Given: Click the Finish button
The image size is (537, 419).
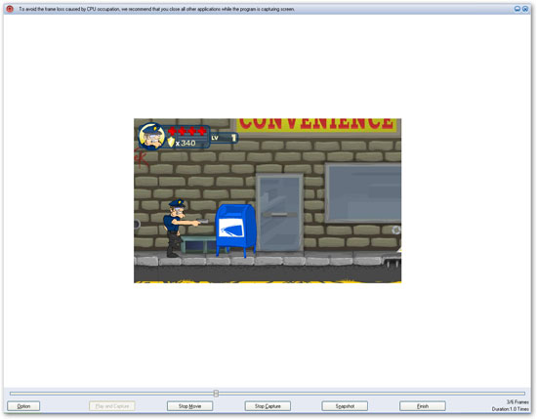Looking at the screenshot, I should (x=423, y=406).
